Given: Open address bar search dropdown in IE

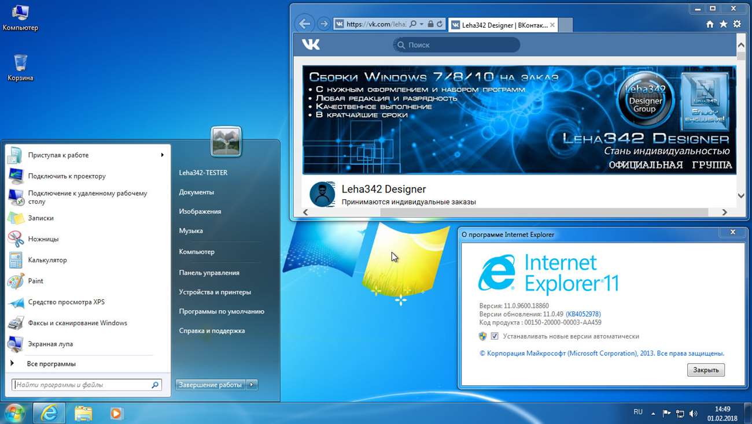Looking at the screenshot, I should pyautogui.click(x=421, y=24).
